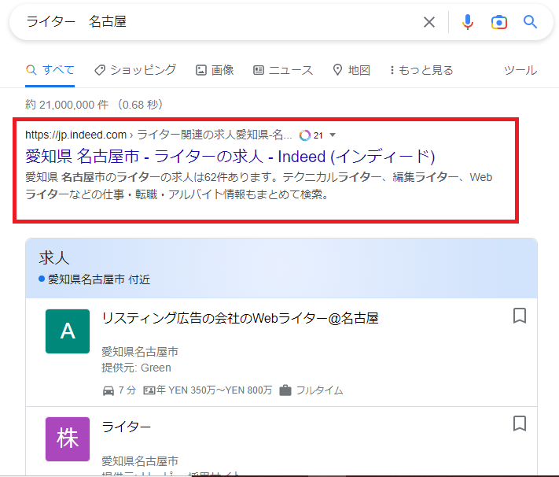
Task: Click the 提供元: Green text
Action: pyautogui.click(x=136, y=368)
